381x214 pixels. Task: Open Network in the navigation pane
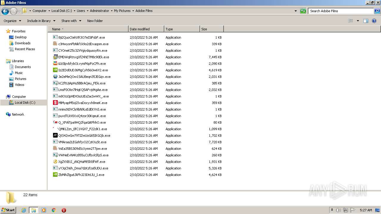tap(18, 114)
